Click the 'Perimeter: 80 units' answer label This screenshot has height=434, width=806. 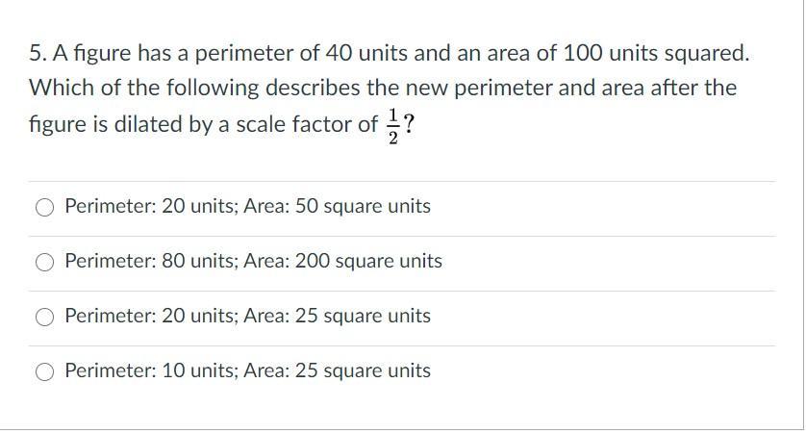coord(151,261)
